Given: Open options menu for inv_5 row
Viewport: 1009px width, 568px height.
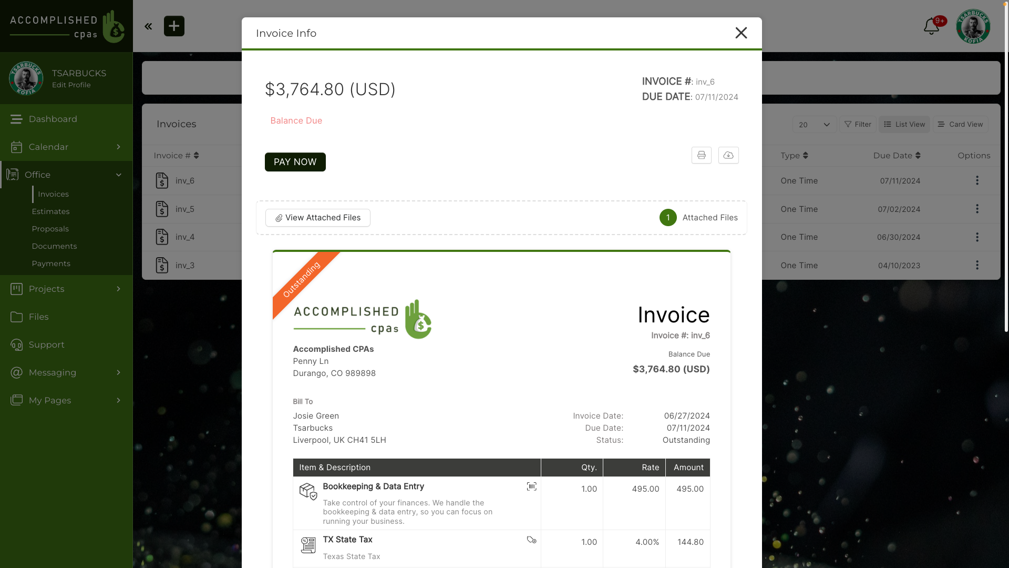Looking at the screenshot, I should point(977,209).
